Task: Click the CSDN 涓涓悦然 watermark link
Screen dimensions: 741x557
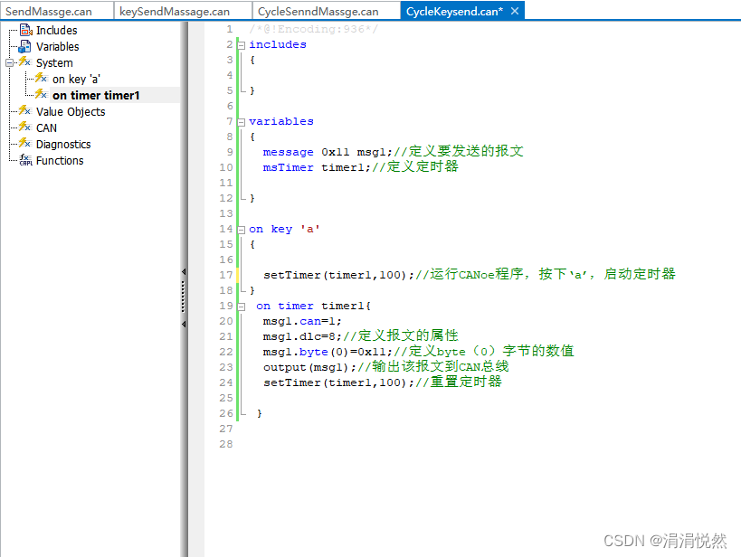Action: click(667, 541)
